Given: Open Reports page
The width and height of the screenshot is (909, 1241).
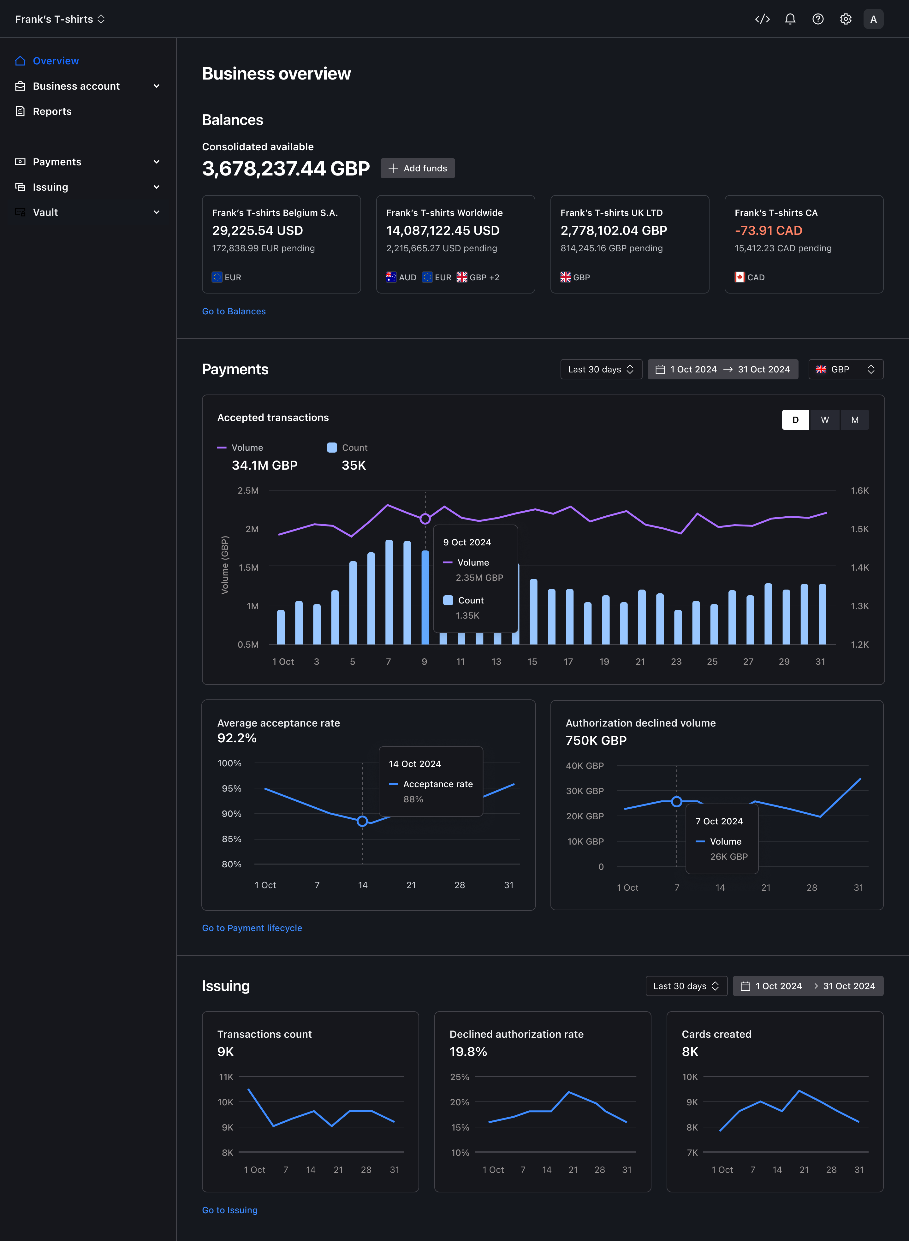Looking at the screenshot, I should point(88,111).
